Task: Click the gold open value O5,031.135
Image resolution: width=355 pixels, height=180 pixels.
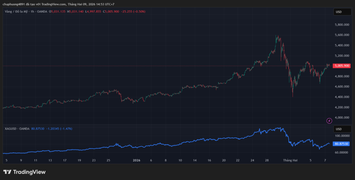Action: tap(58, 11)
